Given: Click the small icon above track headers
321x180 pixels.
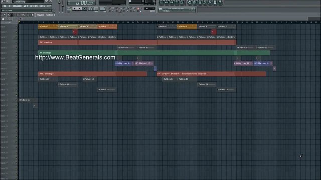Looking at the screenshot, I should point(3,19).
